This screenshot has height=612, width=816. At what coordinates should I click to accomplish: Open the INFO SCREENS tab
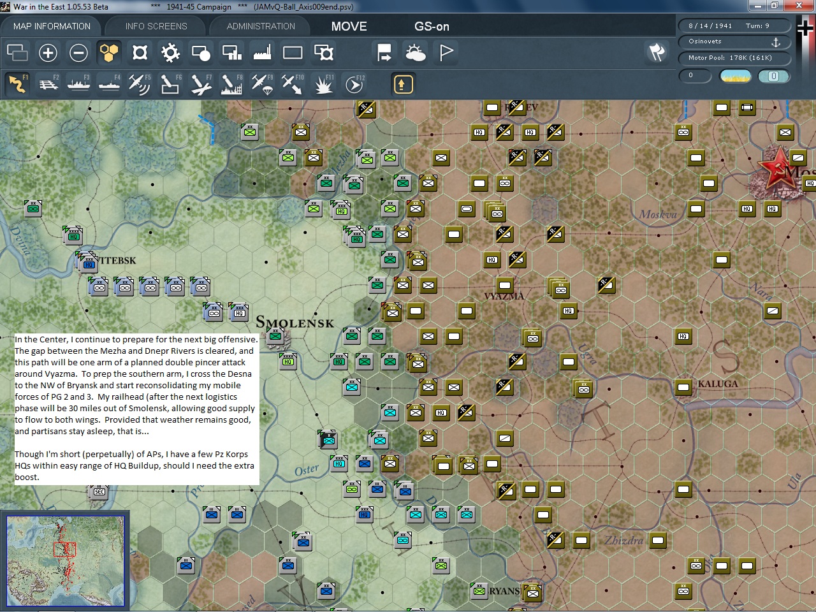156,26
